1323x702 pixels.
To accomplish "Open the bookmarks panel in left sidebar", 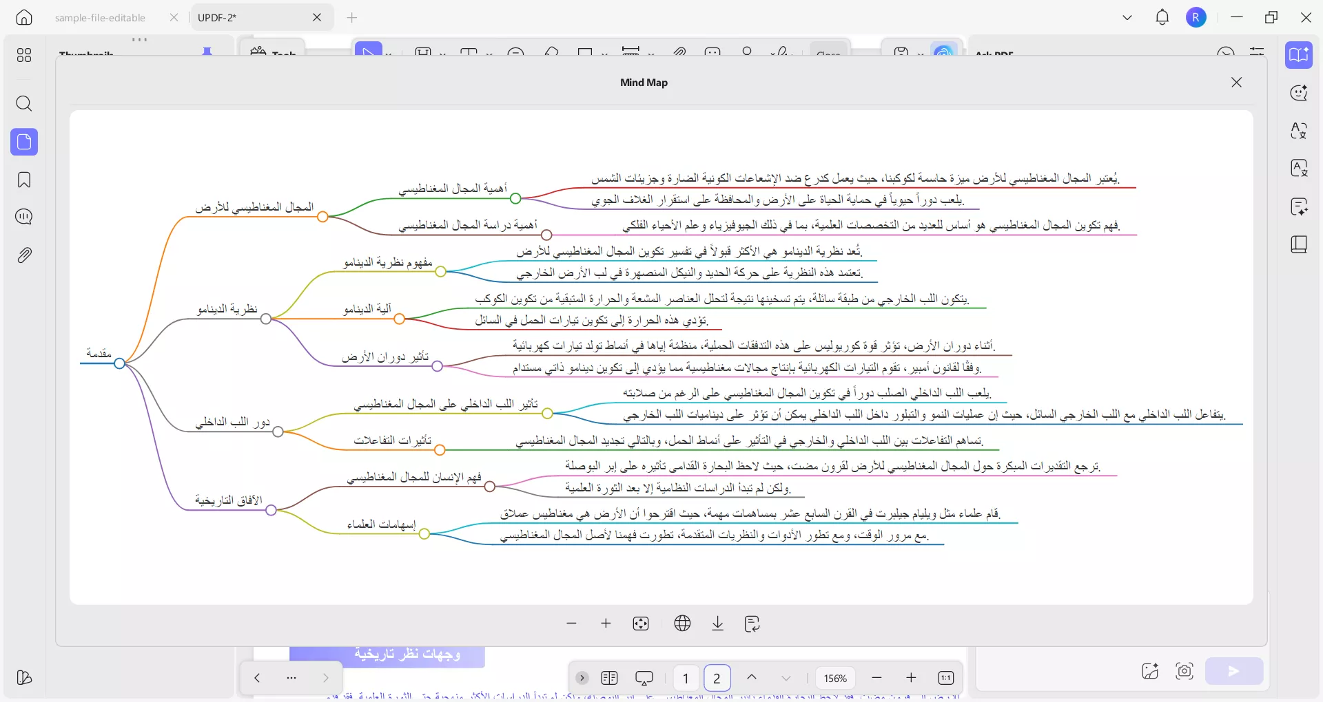I will [x=24, y=180].
